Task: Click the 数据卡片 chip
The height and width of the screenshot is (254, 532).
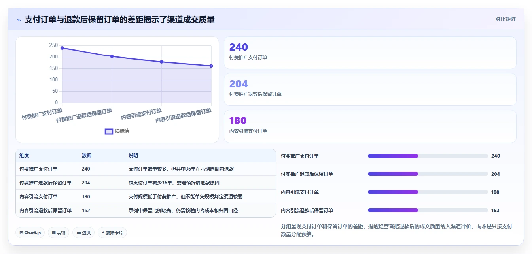Action: click(x=112, y=233)
